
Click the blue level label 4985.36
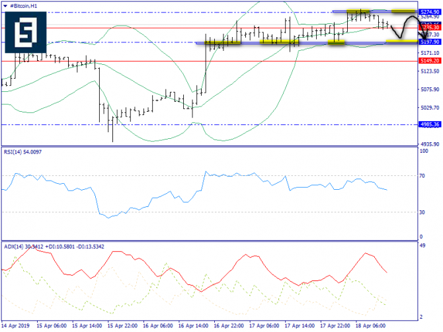click(430, 124)
